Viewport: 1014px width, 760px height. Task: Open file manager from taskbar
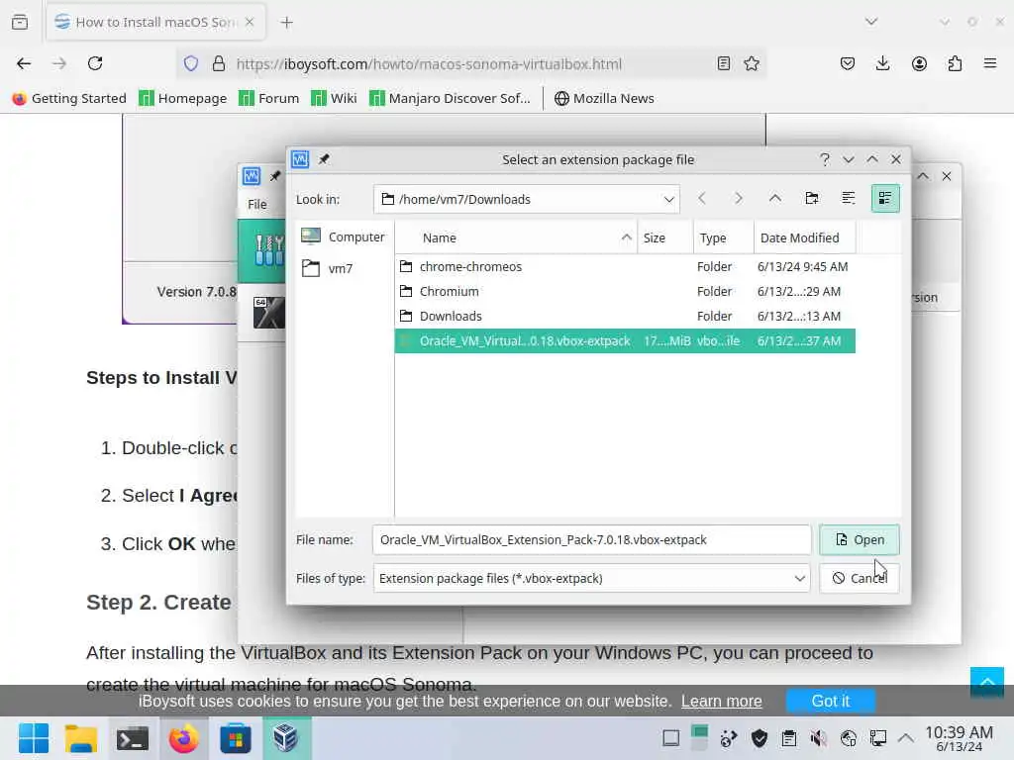[81, 738]
